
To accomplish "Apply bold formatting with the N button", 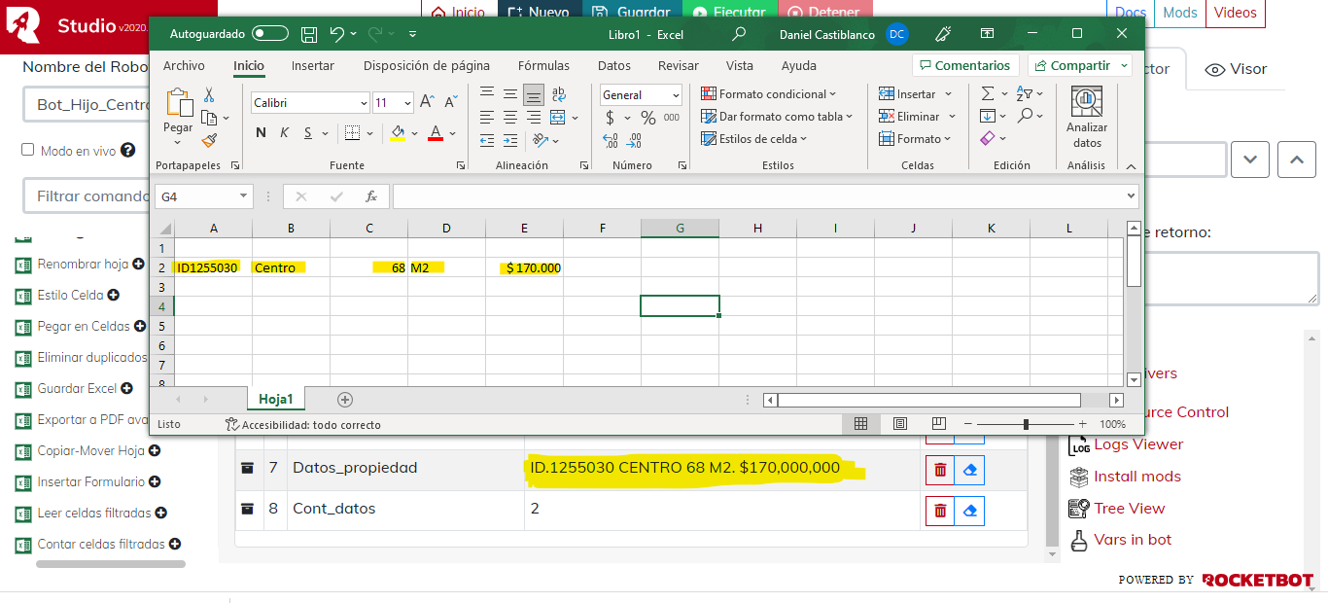I will (261, 133).
